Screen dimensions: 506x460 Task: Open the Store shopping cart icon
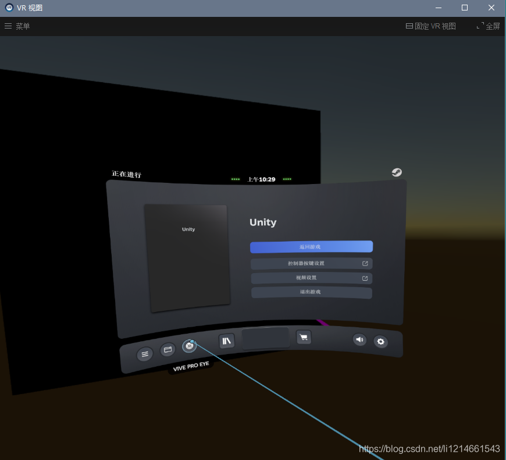[303, 337]
